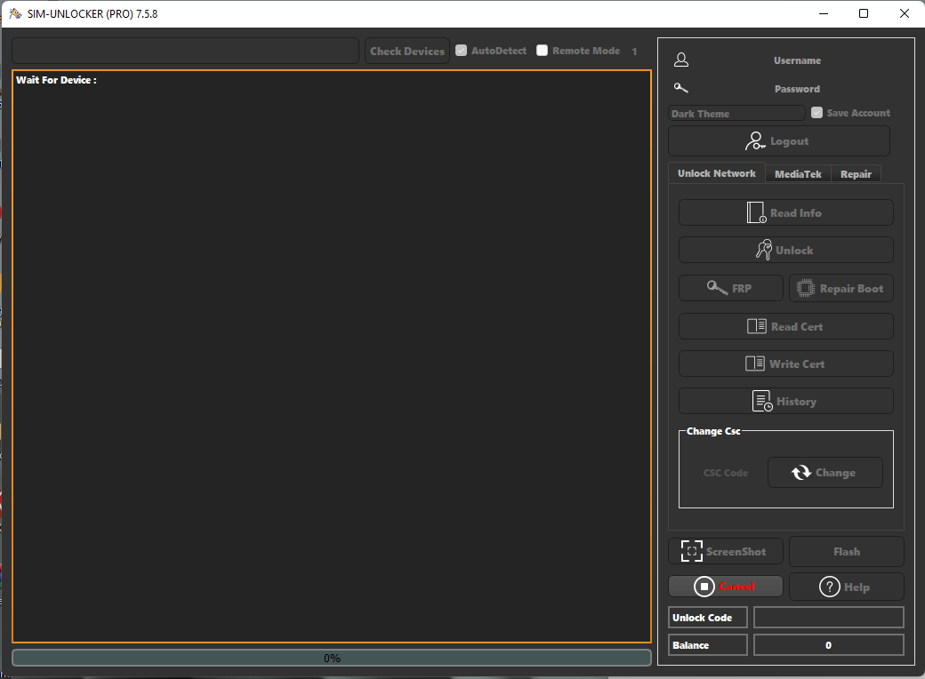Click the Read Cert icon

[756, 326]
